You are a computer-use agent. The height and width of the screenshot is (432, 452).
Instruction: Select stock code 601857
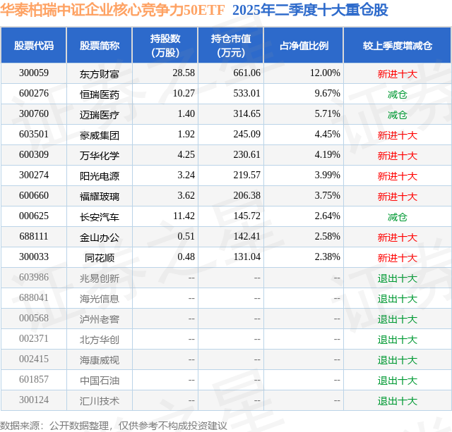pos(34,379)
